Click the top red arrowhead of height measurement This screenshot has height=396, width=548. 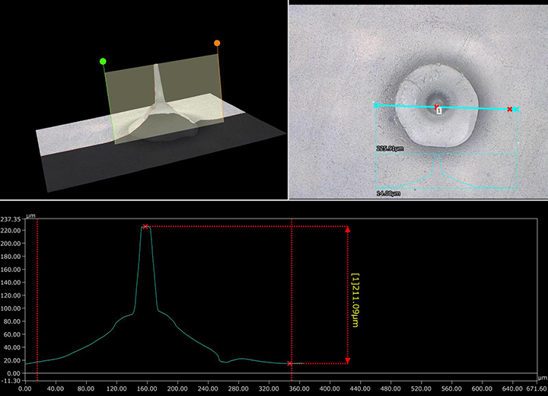348,228
